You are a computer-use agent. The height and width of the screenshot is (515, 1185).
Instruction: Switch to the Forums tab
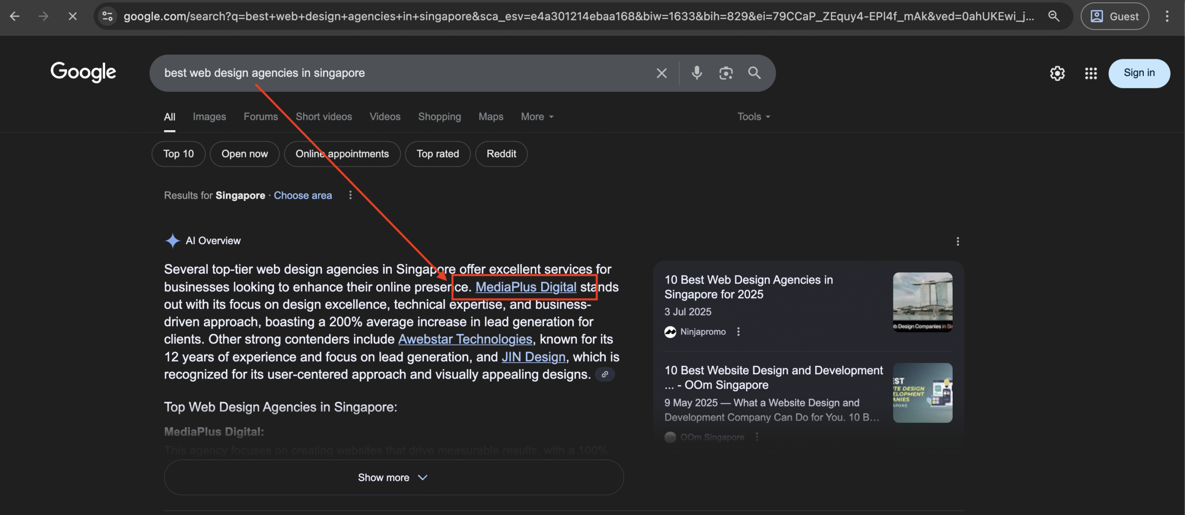point(261,117)
